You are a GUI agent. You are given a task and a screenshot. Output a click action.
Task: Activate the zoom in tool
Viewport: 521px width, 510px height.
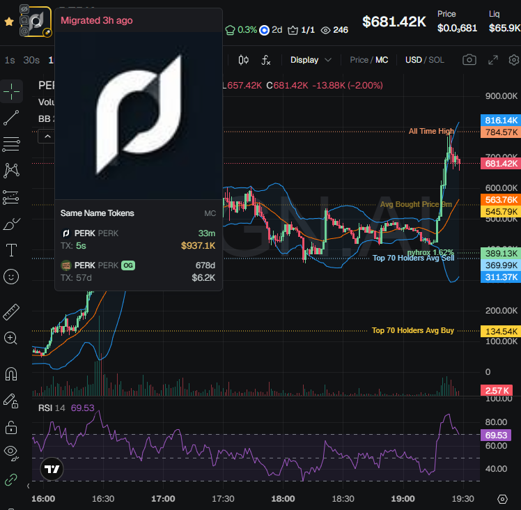coord(10,339)
